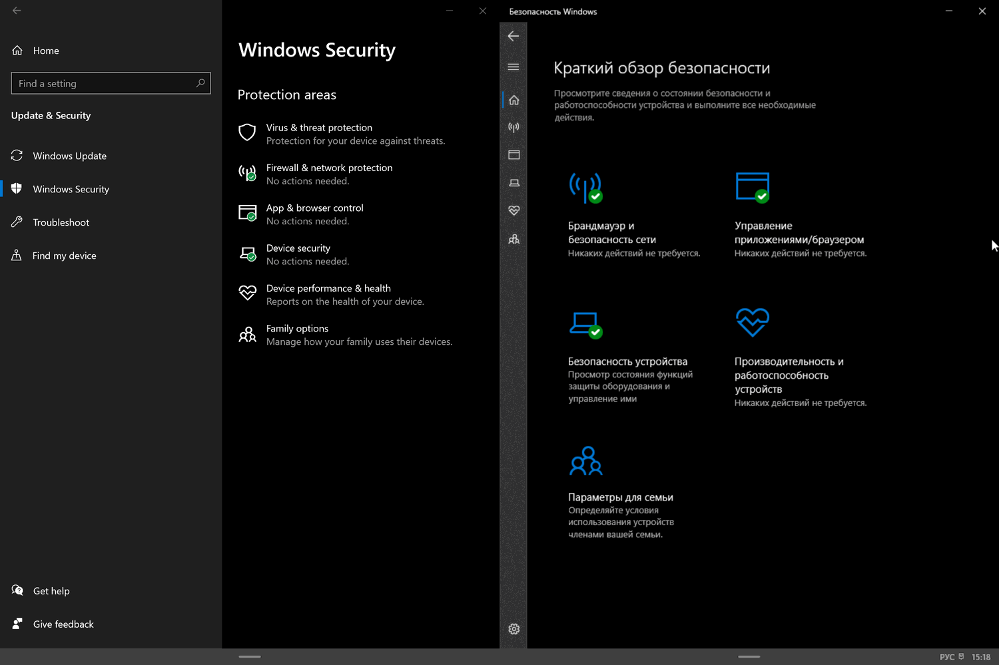Open Device performance & health area
Viewport: 999px width, 665px height.
[328, 288]
